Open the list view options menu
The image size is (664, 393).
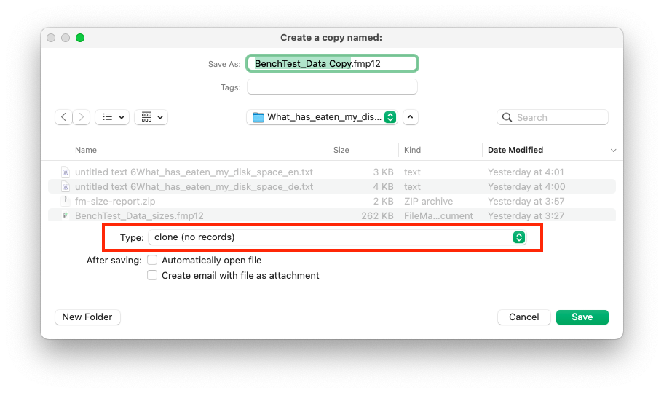(112, 117)
